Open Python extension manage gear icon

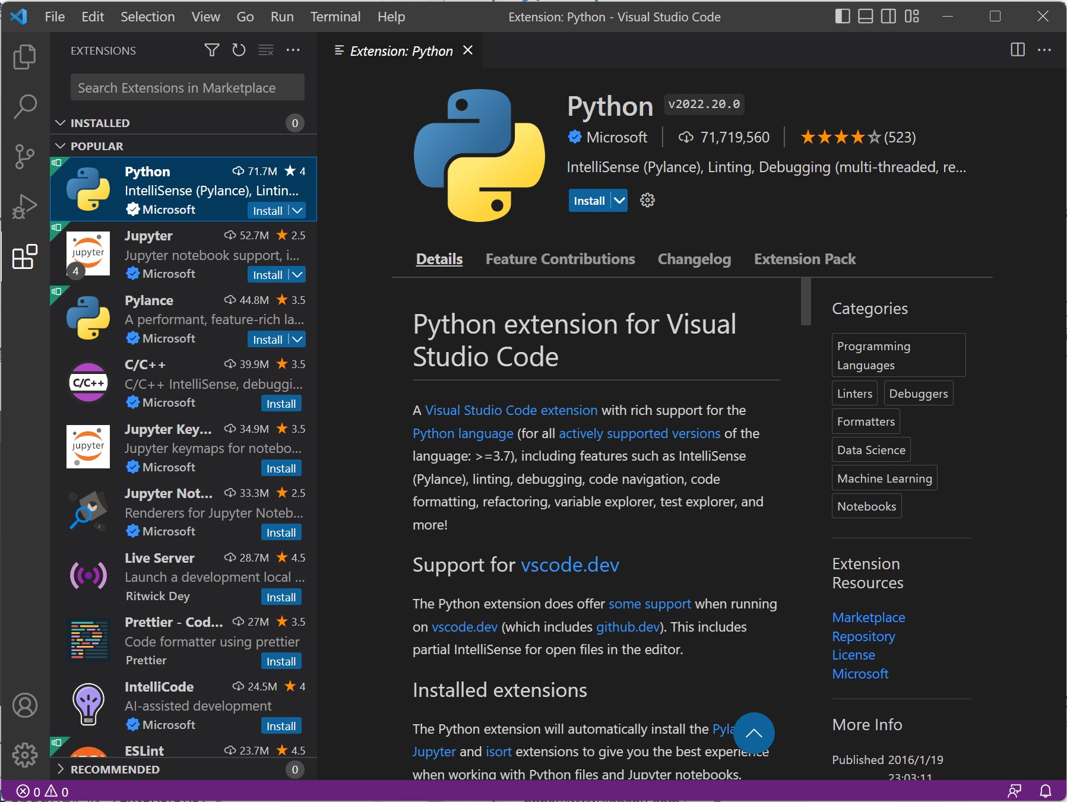tap(647, 201)
